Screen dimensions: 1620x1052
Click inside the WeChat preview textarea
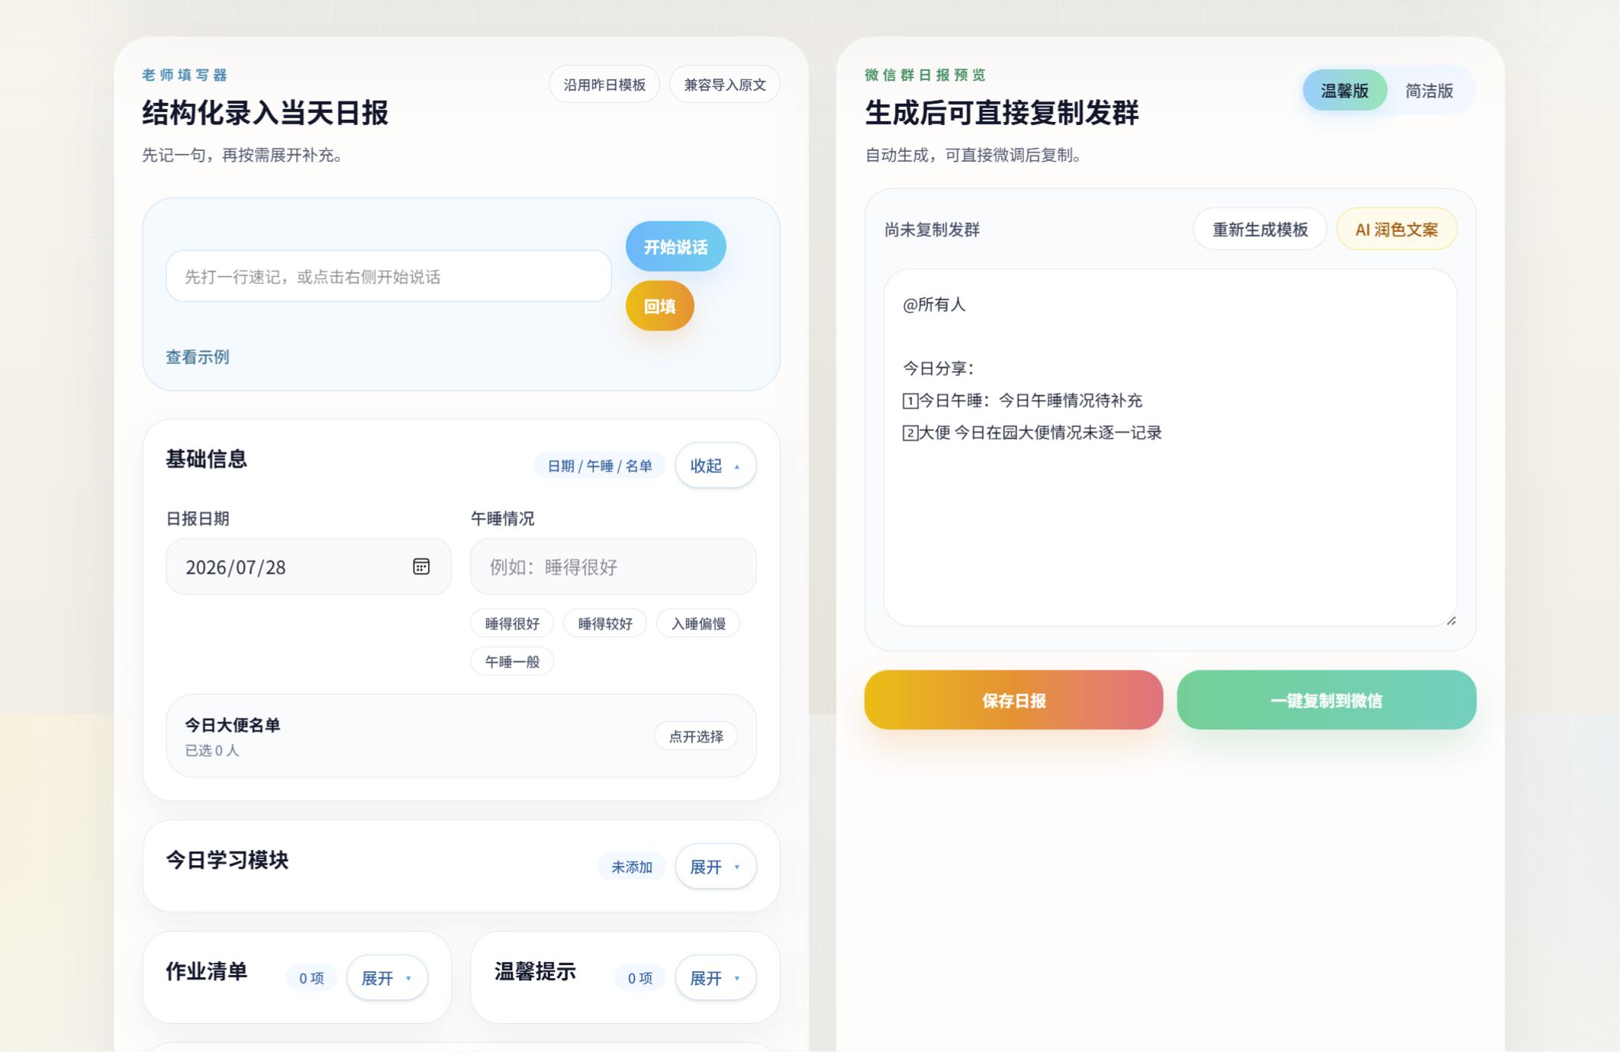click(1170, 448)
